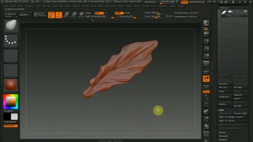Activate Edit mode button
The height and width of the screenshot is (142, 253).
(x=51, y=15)
